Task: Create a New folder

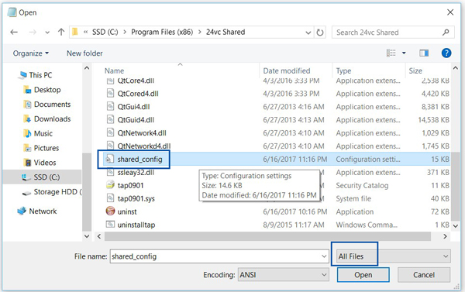Action: pos(84,53)
